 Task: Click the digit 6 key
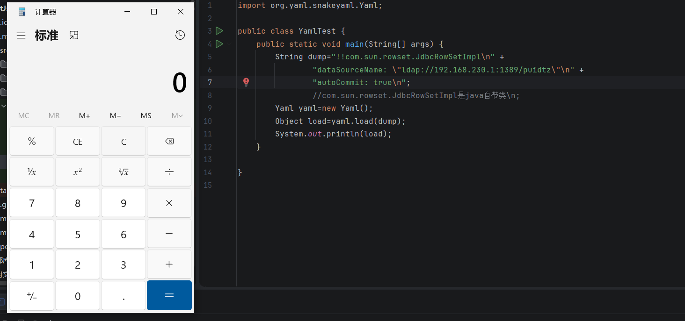(124, 234)
